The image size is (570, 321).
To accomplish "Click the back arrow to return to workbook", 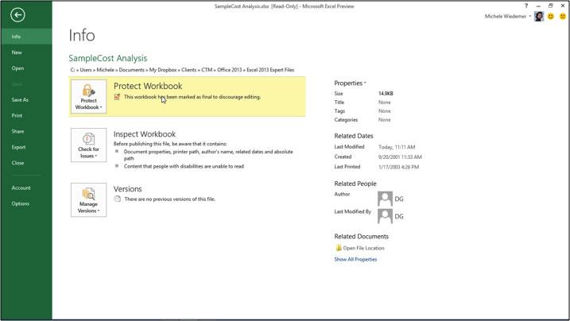I will point(17,15).
